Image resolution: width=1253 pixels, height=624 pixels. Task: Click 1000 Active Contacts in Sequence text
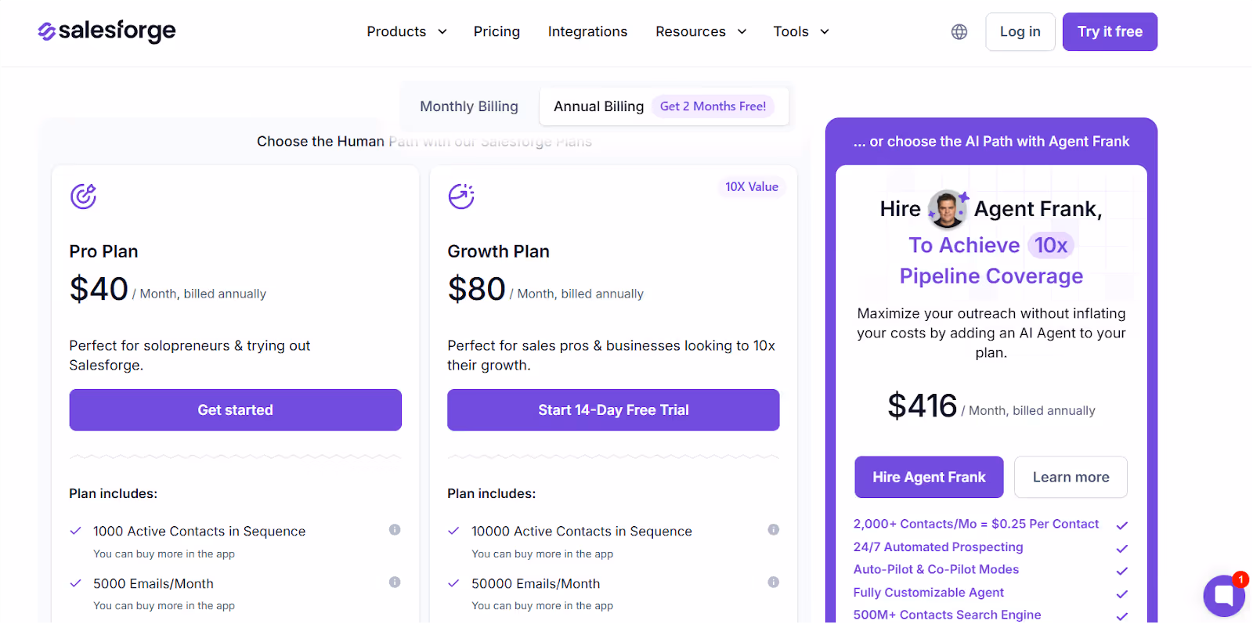point(199,531)
